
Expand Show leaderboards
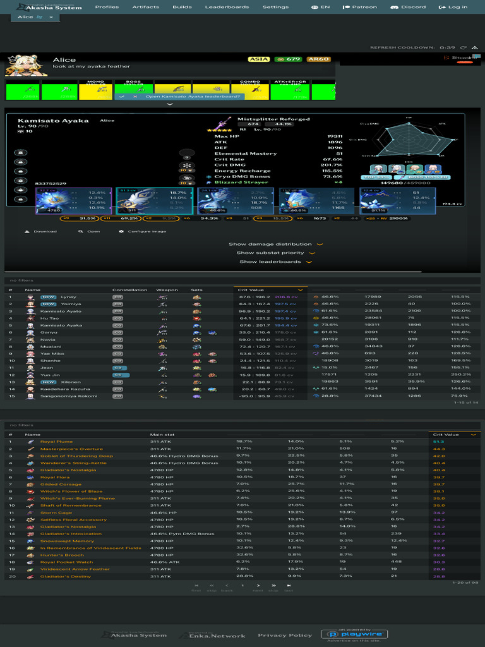tap(275, 262)
